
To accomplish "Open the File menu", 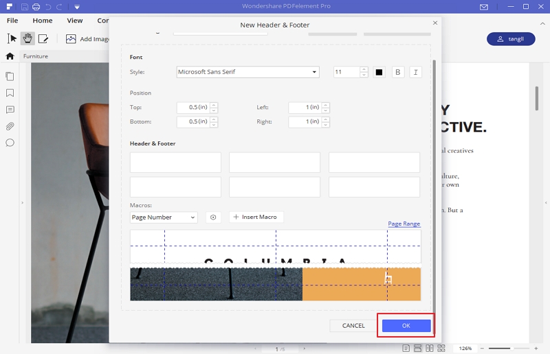I will tap(12, 21).
